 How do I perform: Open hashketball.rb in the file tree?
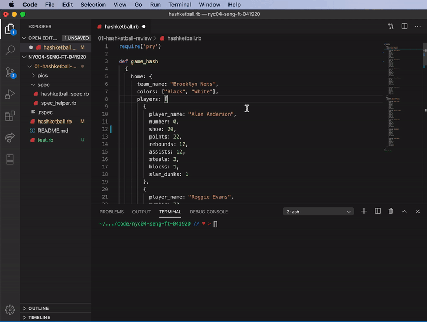click(54, 122)
